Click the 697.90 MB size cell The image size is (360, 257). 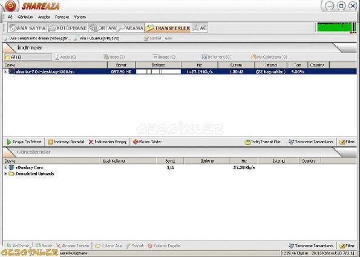(121, 72)
